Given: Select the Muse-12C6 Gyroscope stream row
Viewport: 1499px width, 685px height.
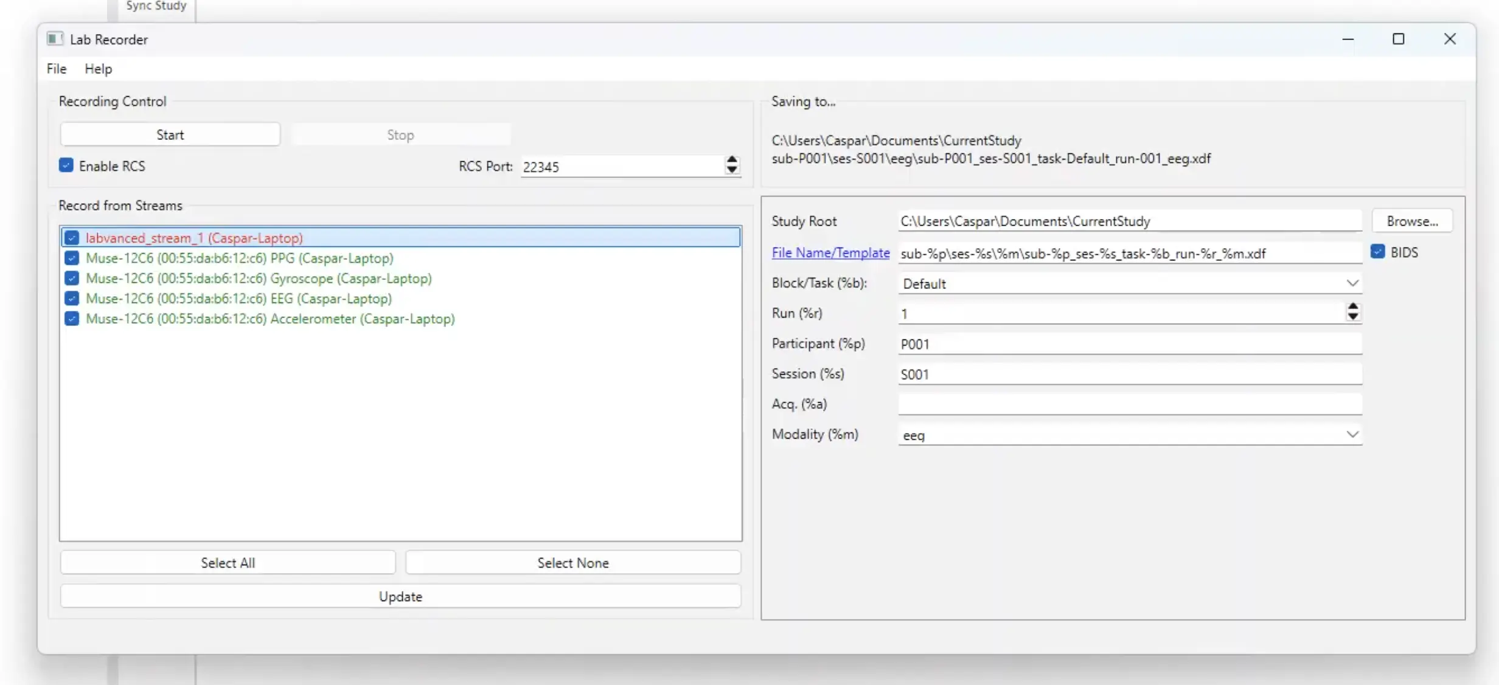Looking at the screenshot, I should pyautogui.click(x=401, y=278).
